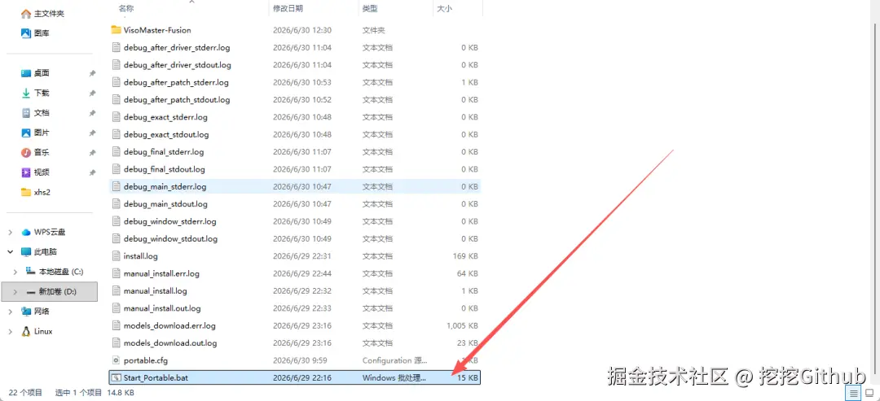This screenshot has height=401, width=880.
Task: Click the 2026/6/30 12:30 date cell
Action: 302,30
